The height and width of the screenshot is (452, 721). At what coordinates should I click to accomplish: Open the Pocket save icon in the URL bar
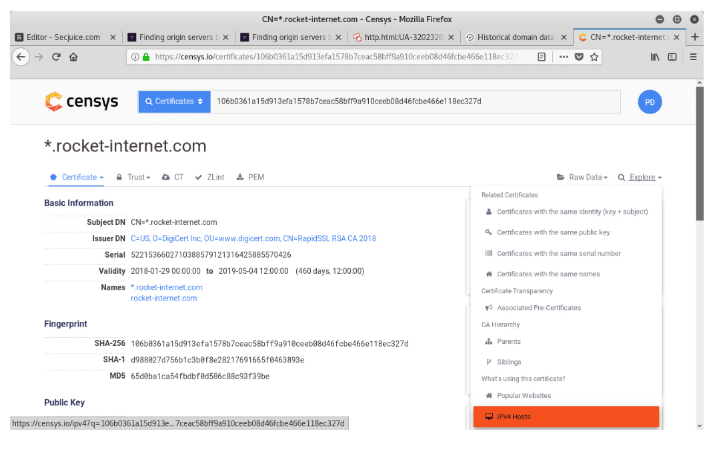click(x=579, y=57)
